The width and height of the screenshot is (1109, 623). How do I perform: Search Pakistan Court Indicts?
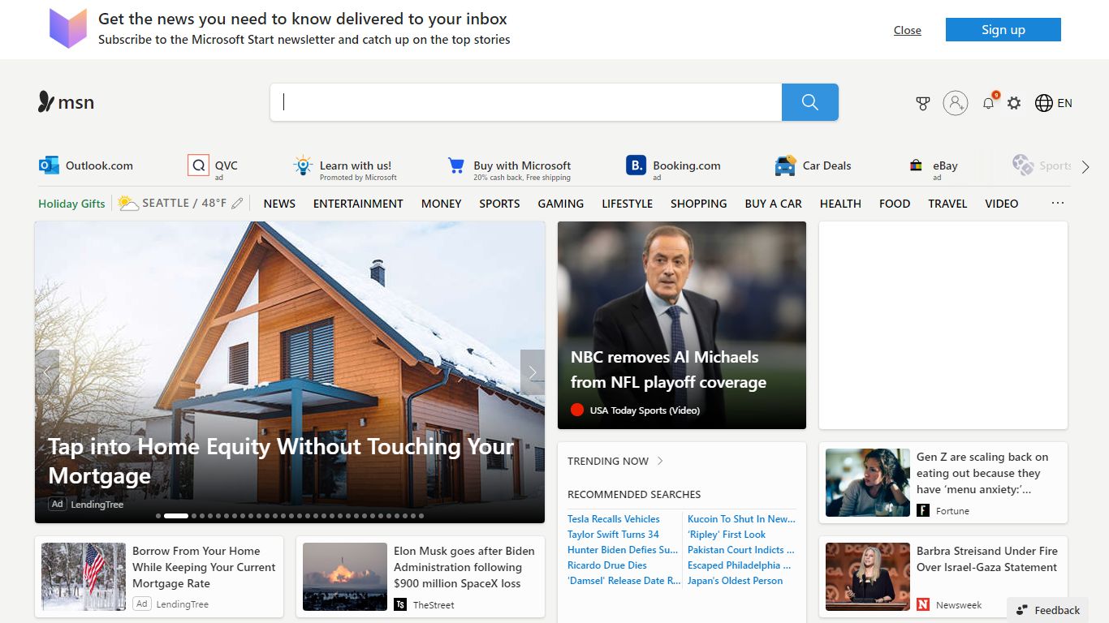(740, 550)
